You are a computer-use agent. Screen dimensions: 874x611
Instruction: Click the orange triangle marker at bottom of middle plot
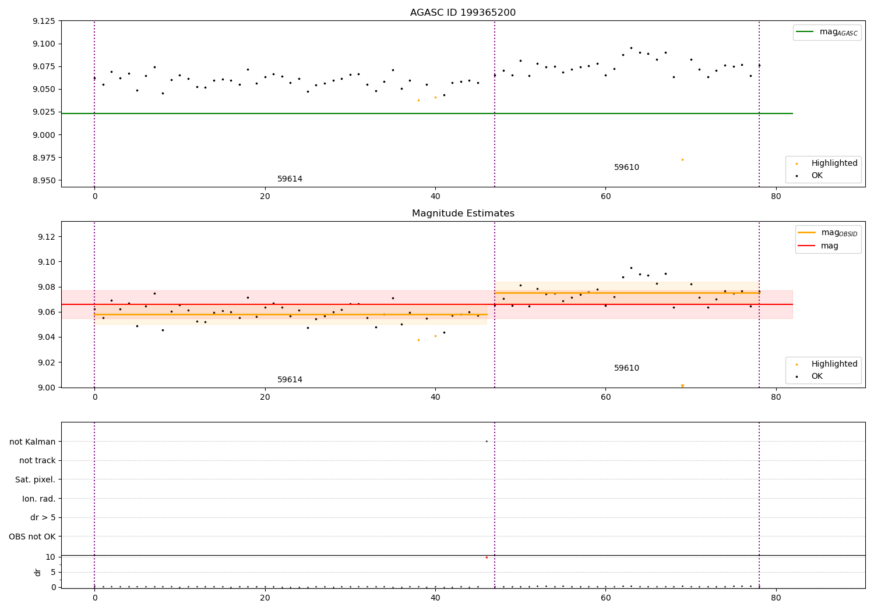point(682,386)
